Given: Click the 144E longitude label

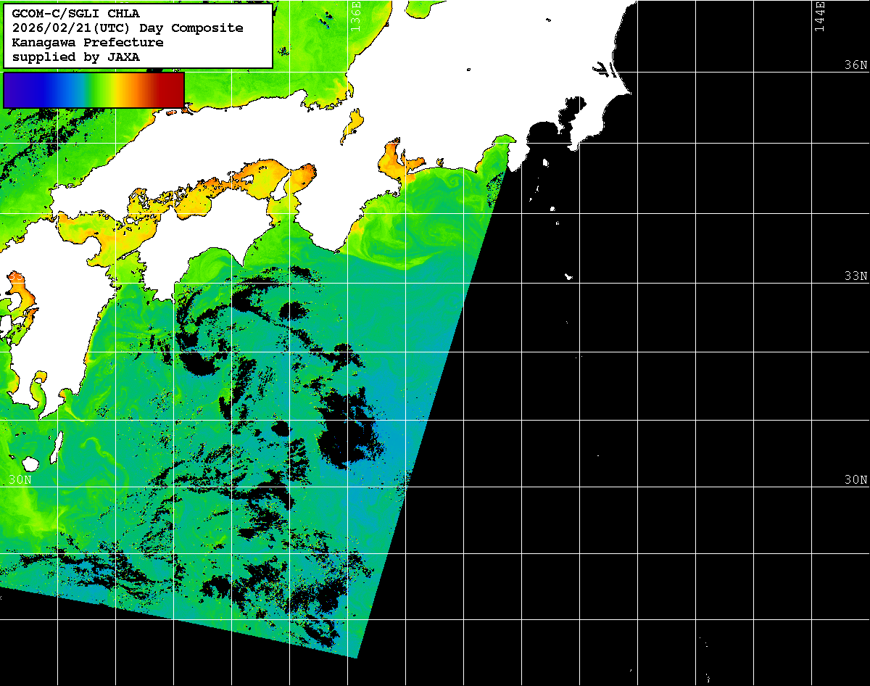Looking at the screenshot, I should coord(820,16).
